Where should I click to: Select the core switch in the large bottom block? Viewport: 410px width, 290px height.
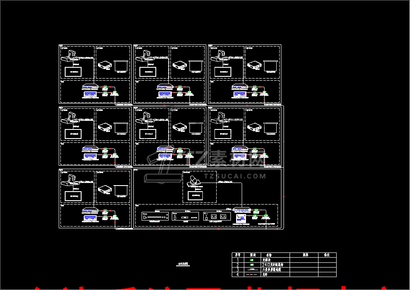242,210
